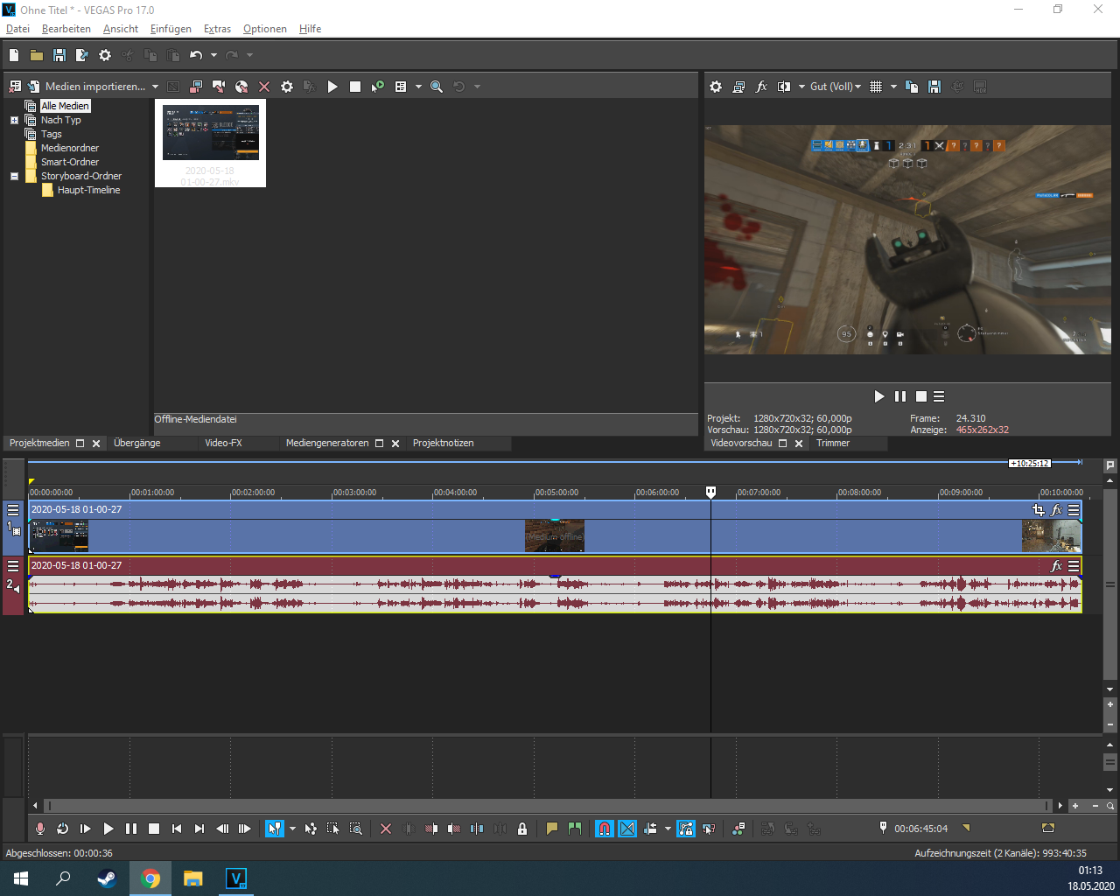Open the Gut (Voll) preview quality dropdown
Screen dimensions: 1120x896
click(x=835, y=87)
